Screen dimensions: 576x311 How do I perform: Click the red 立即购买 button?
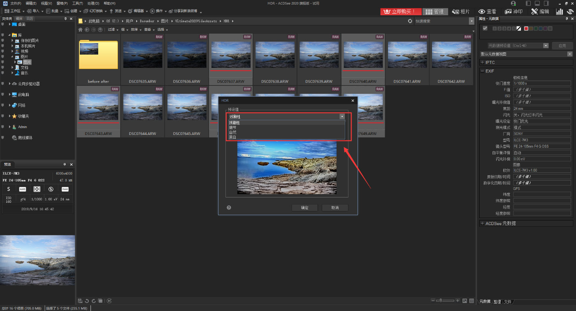[401, 12]
